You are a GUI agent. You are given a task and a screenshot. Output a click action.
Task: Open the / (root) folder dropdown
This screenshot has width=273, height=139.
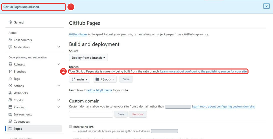pos(105,79)
